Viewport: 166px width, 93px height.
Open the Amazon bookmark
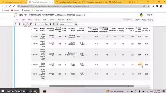(x=25, y=10)
